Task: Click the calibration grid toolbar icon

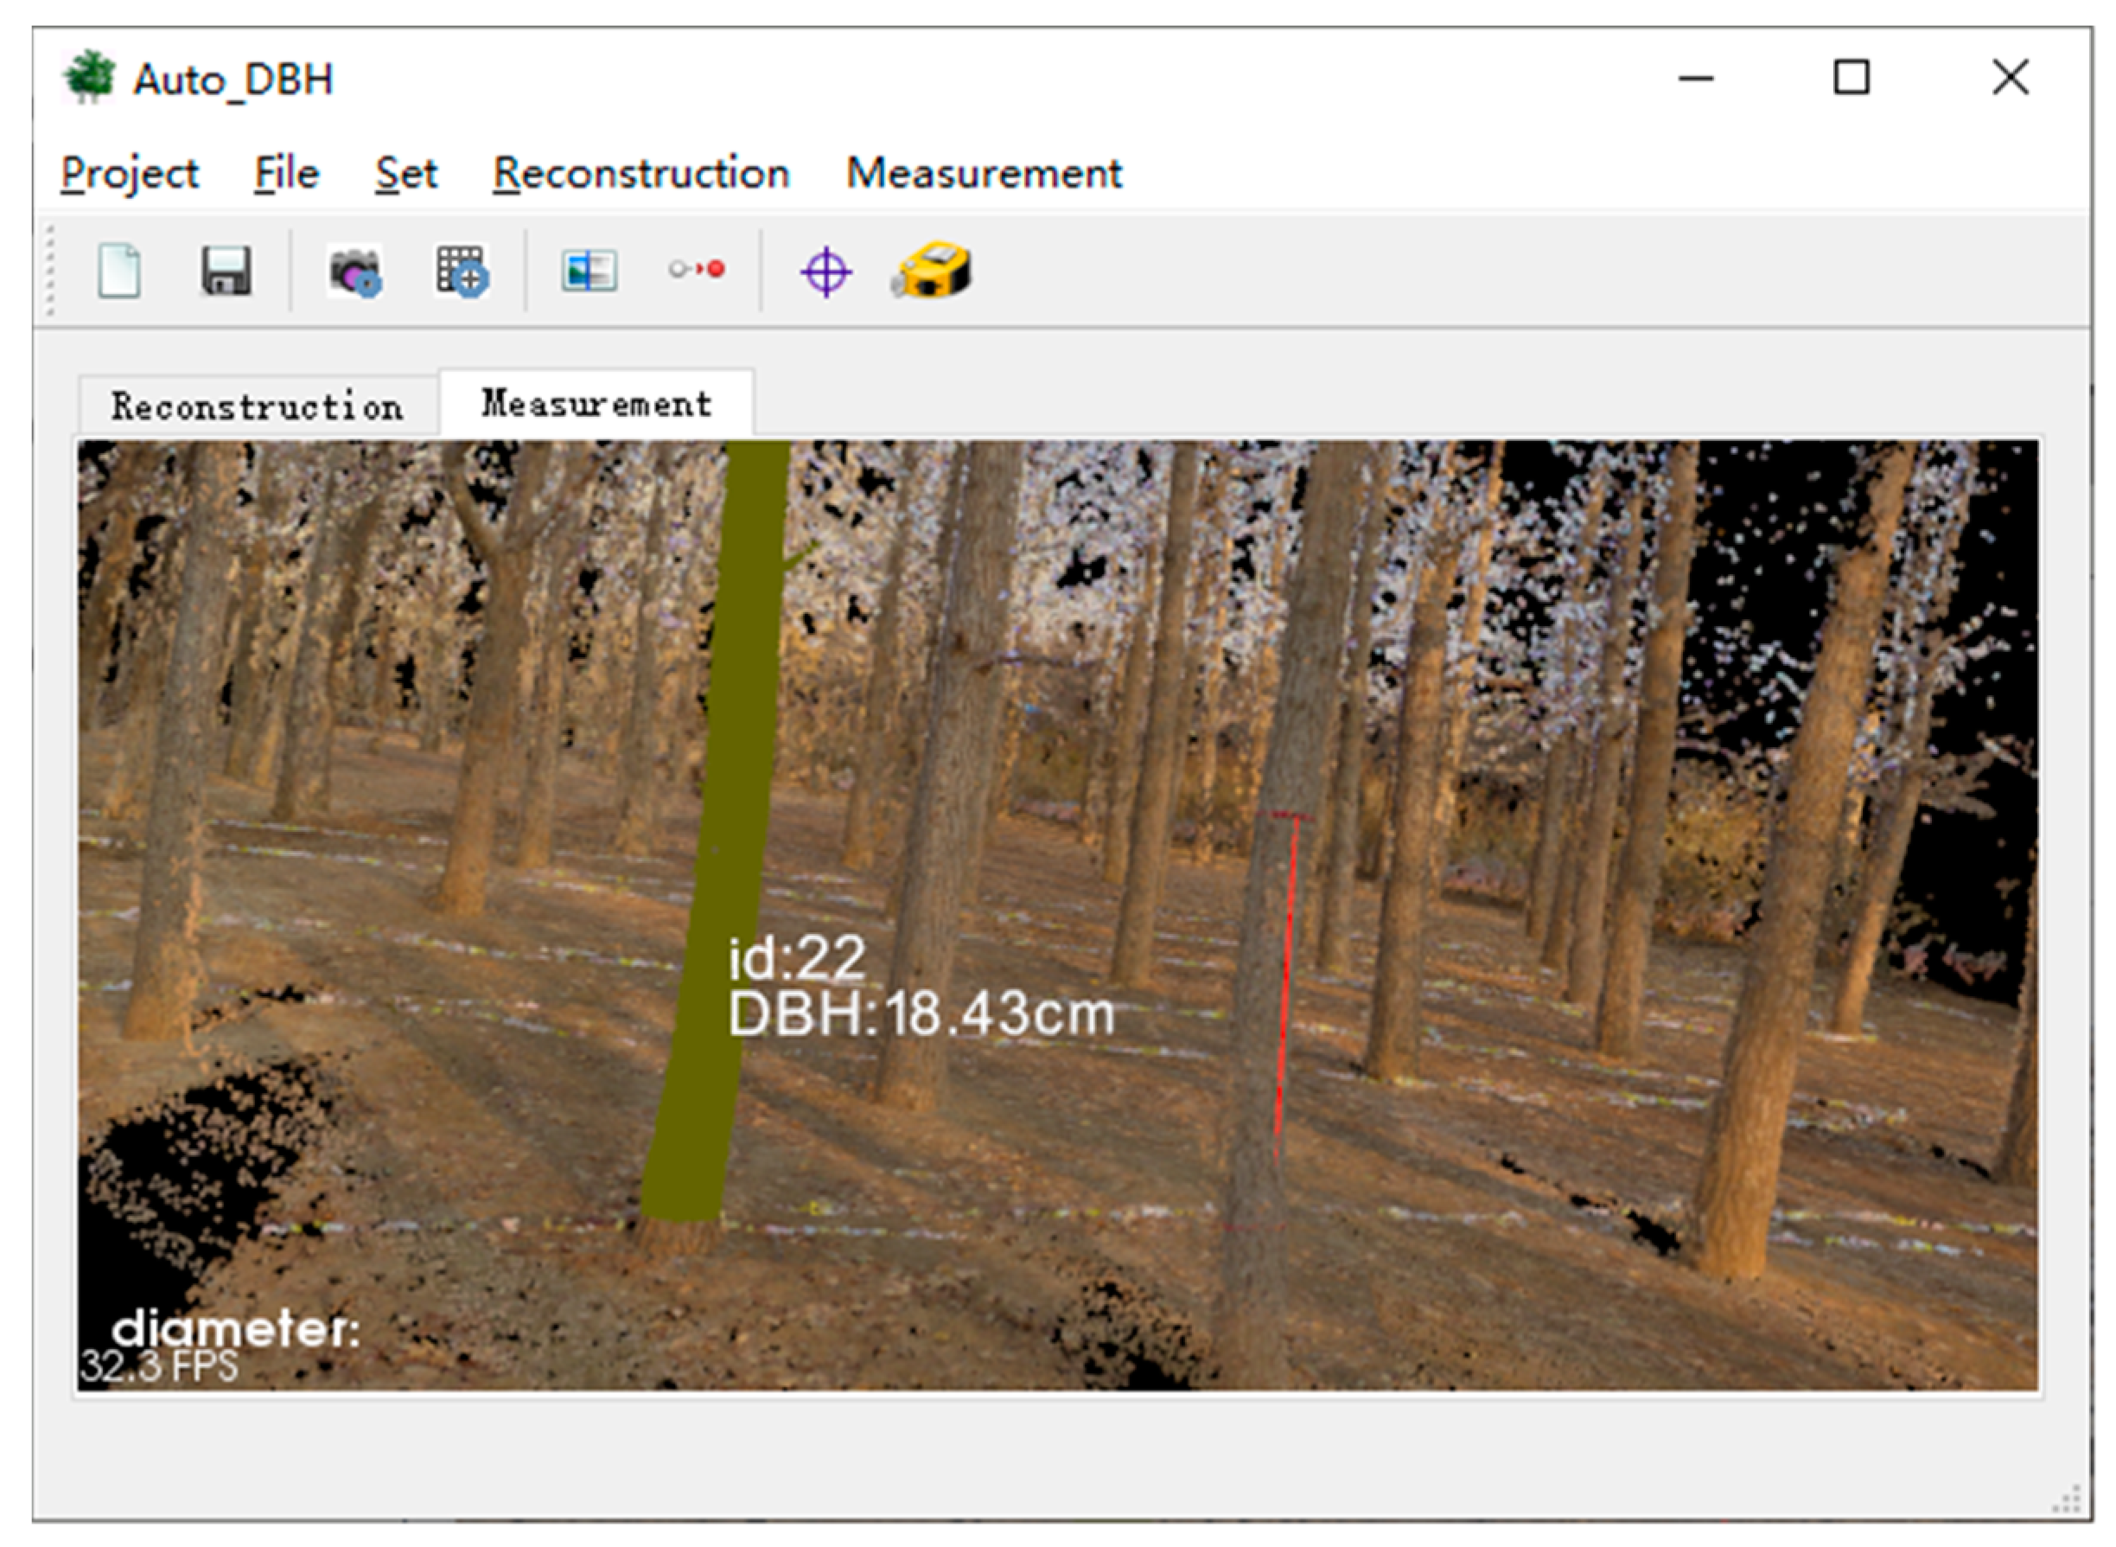Action: pyautogui.click(x=462, y=272)
